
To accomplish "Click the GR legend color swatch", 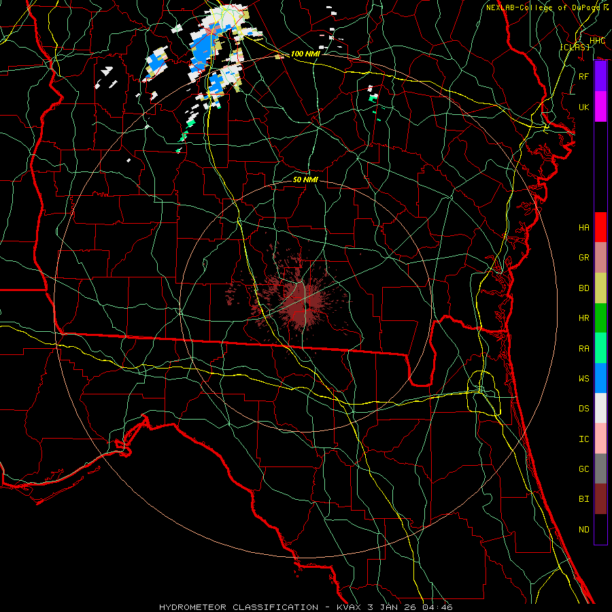I will pos(600,257).
